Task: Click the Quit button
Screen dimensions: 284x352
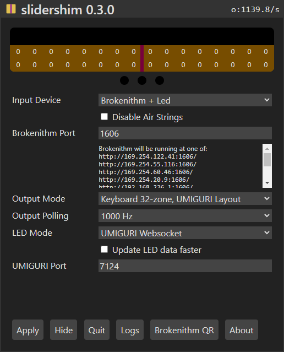Action: point(97,330)
